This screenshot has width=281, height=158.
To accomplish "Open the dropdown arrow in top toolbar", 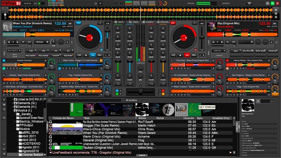I will tap(100, 3).
